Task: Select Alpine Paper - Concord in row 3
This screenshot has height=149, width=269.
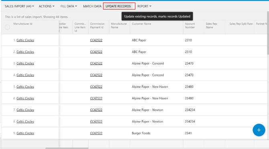Action: tap(148, 63)
